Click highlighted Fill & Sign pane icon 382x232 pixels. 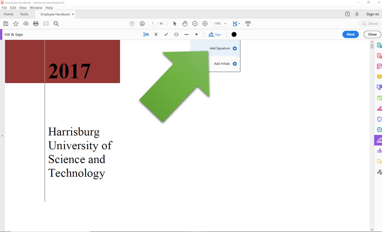click(x=378, y=140)
